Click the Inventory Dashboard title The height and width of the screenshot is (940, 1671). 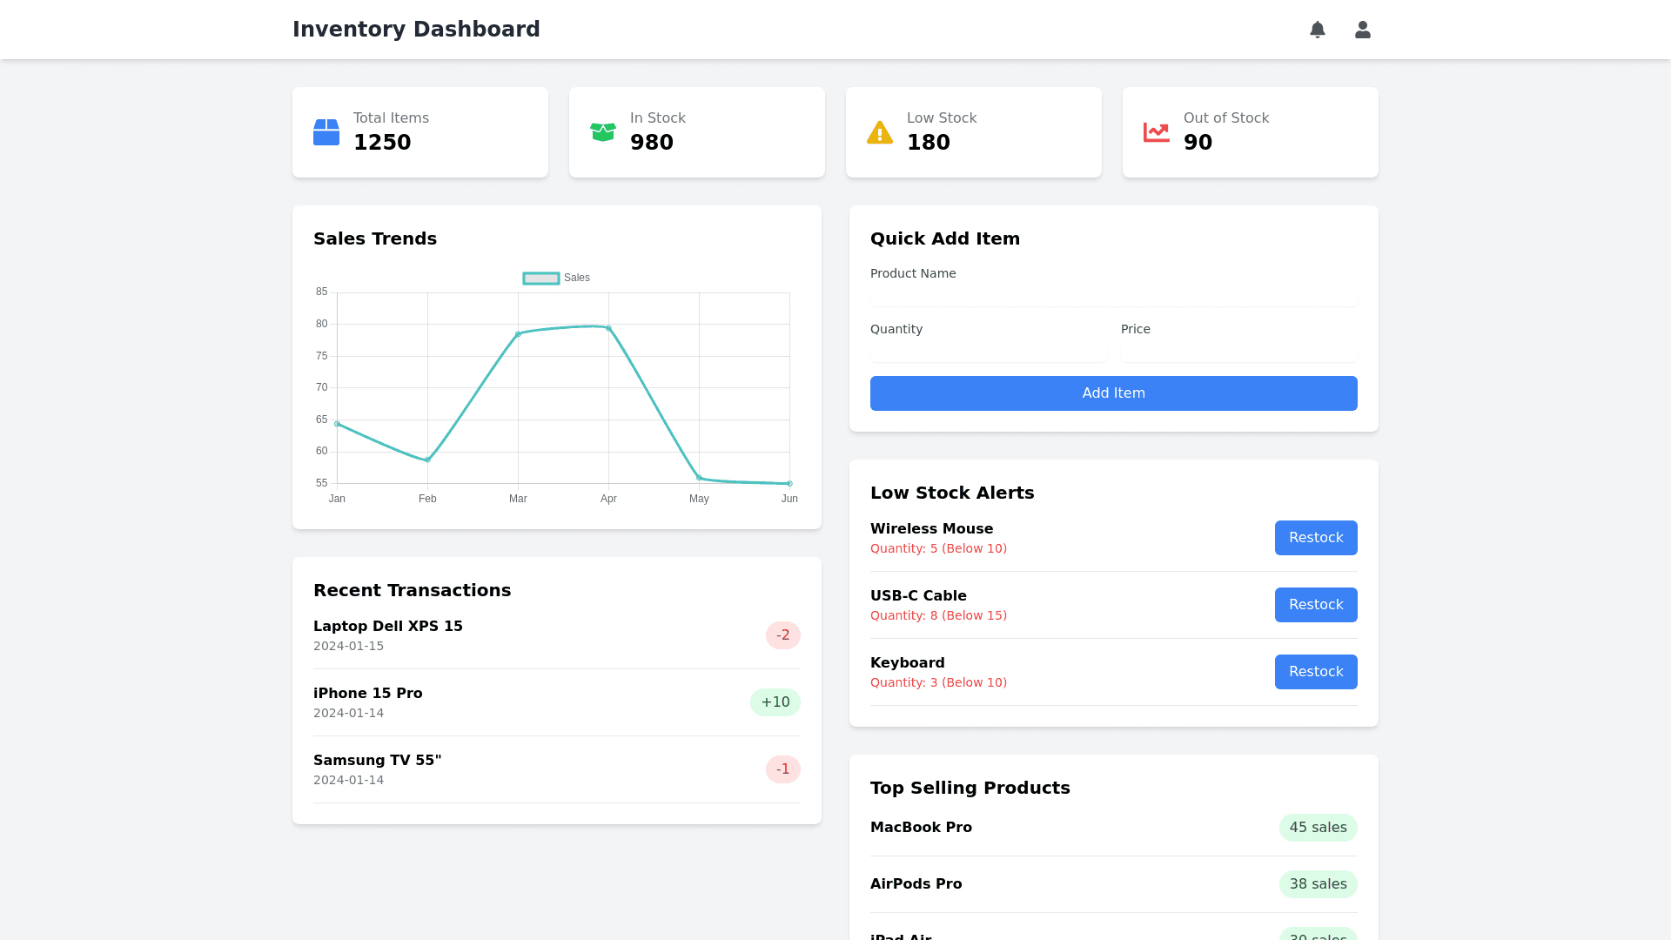(416, 30)
